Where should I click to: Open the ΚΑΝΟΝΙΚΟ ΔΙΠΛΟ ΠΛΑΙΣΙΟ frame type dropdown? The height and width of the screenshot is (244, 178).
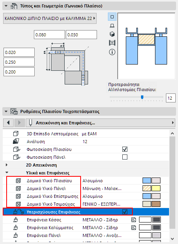tap(50, 18)
